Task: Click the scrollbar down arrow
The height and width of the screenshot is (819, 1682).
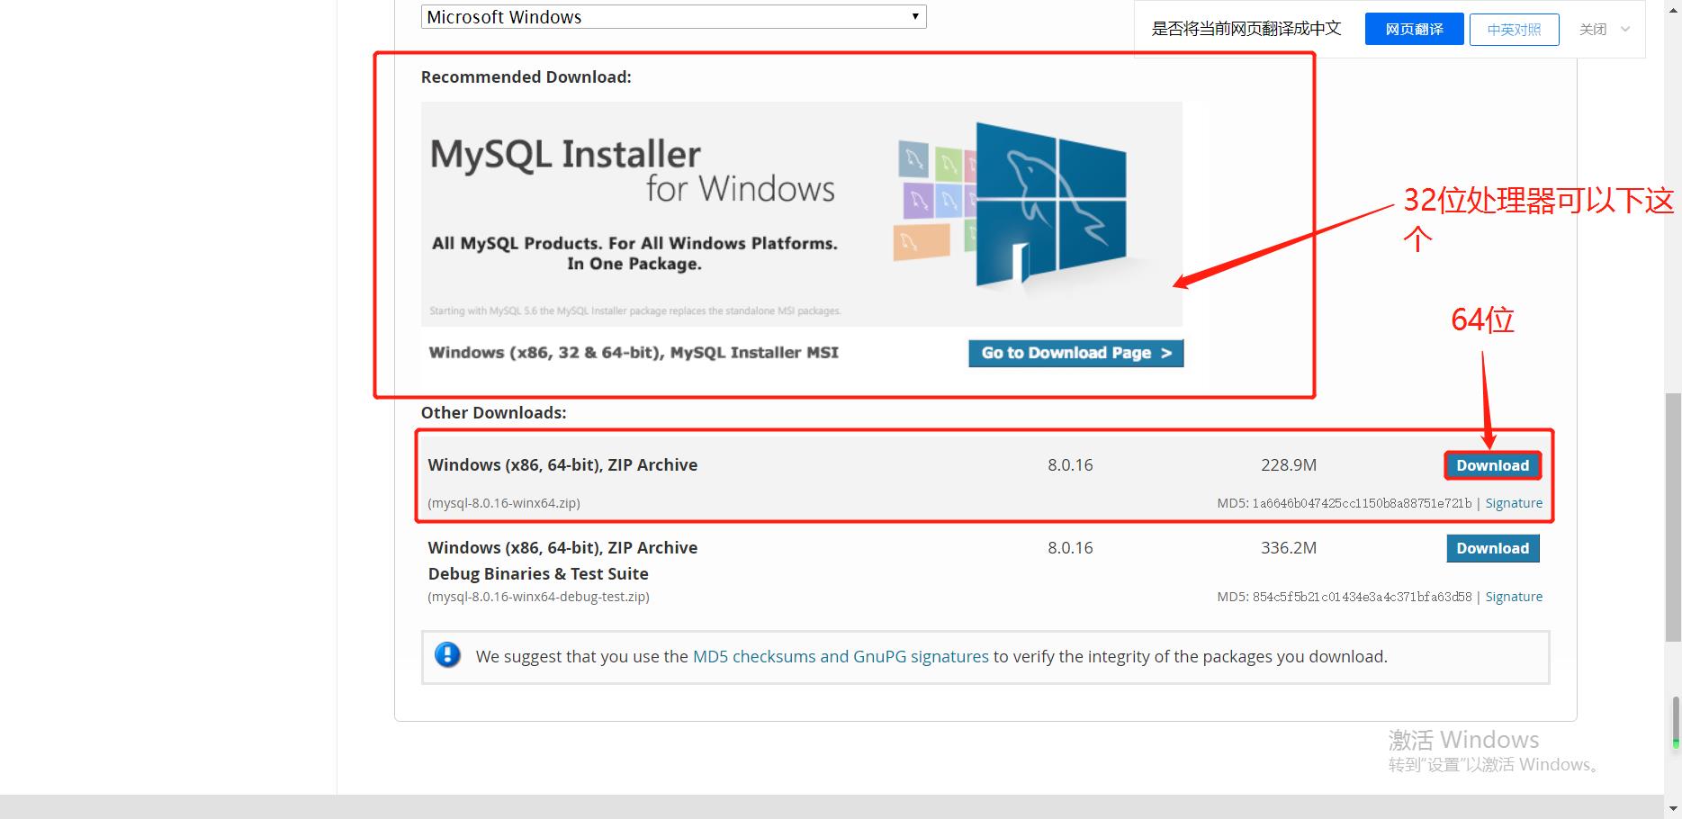Action: tap(1673, 807)
